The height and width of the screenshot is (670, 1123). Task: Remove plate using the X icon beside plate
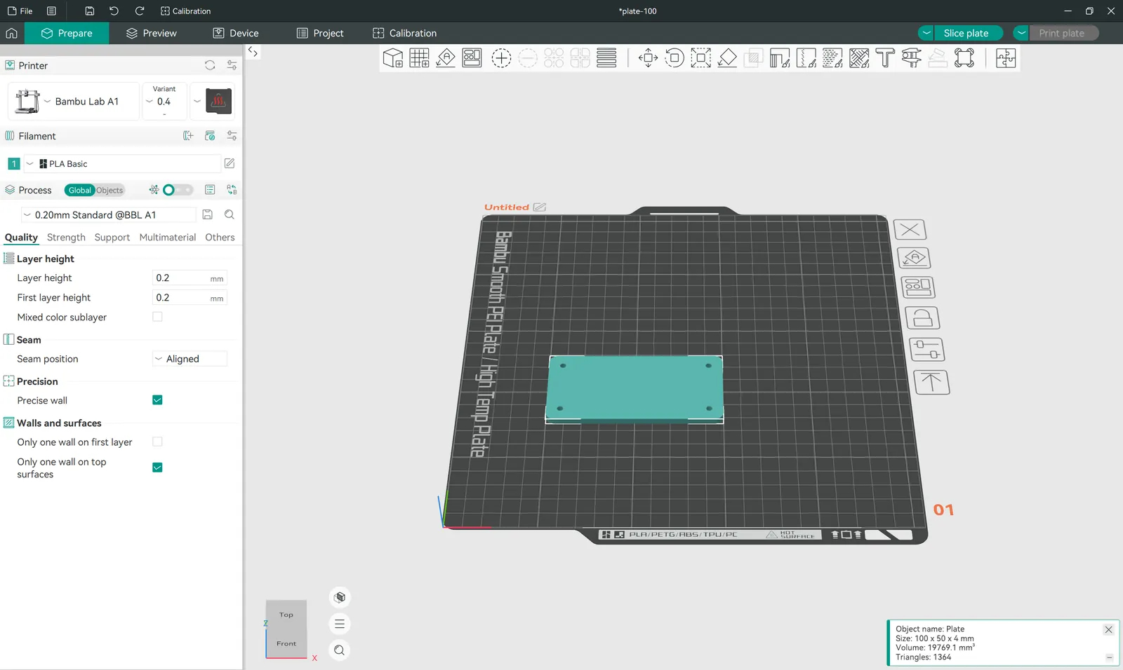910,230
